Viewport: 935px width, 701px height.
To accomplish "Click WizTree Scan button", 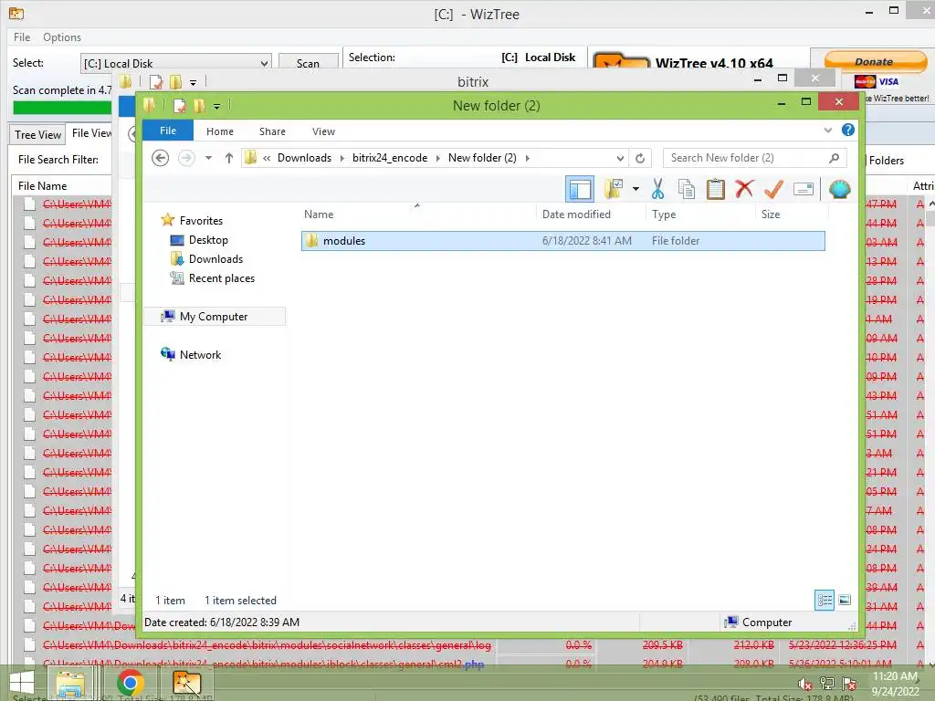I will pos(309,63).
